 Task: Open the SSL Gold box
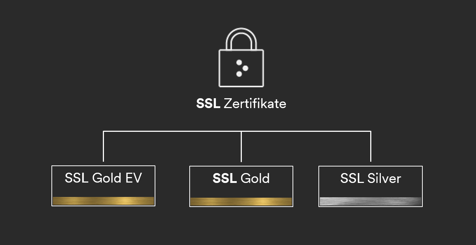(x=241, y=186)
